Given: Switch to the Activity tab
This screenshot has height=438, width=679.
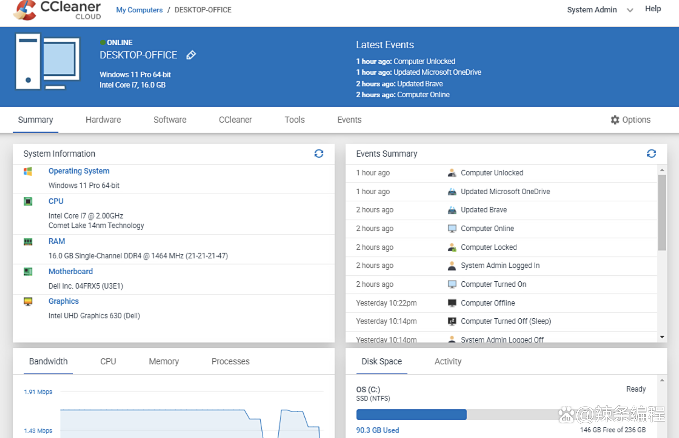Looking at the screenshot, I should tap(448, 361).
